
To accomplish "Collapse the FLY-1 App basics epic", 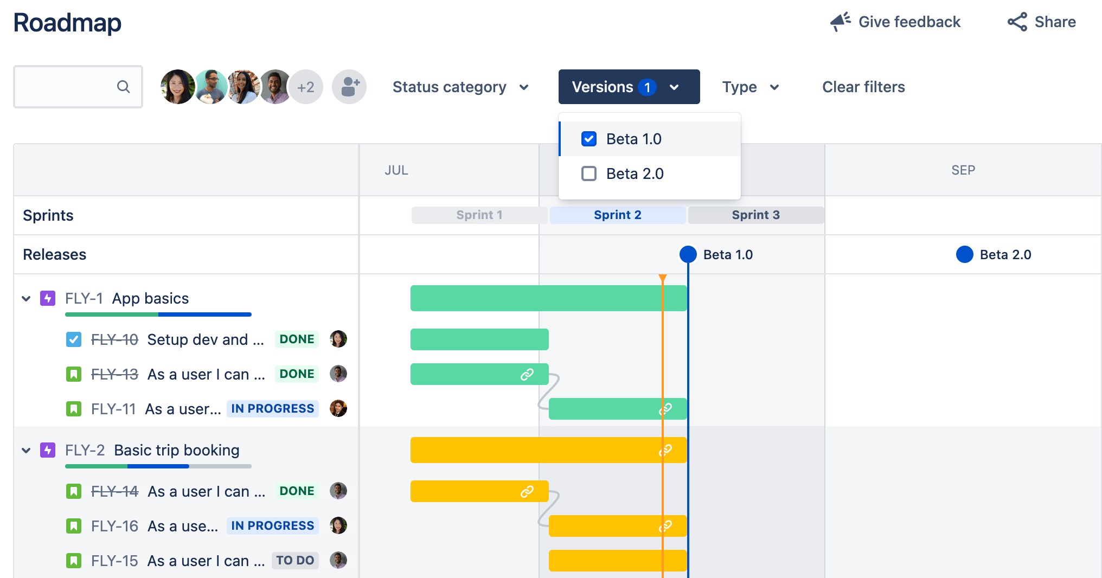I will (25, 298).
